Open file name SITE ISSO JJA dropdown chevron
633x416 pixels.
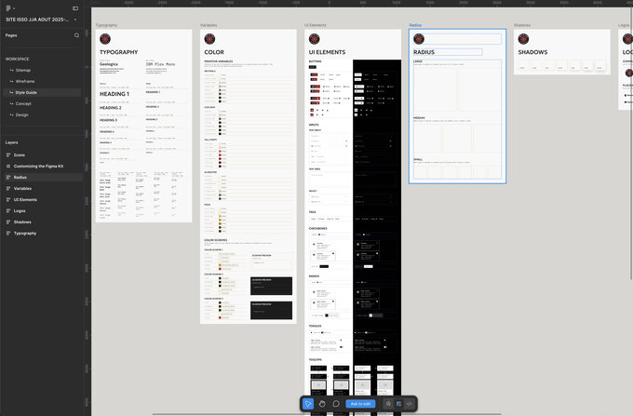click(75, 20)
